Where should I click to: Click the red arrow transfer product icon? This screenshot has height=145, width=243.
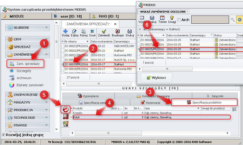[65, 110]
